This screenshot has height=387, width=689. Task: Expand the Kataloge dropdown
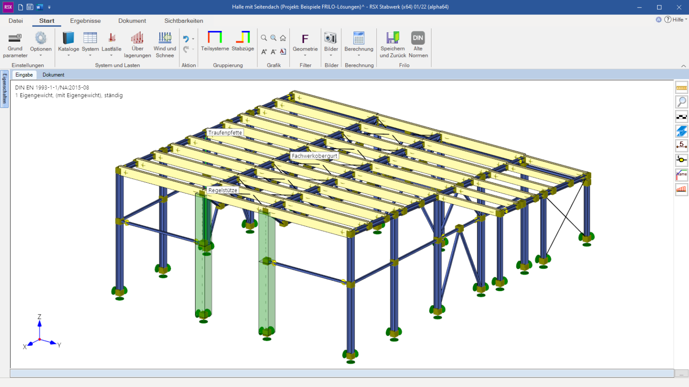point(69,56)
